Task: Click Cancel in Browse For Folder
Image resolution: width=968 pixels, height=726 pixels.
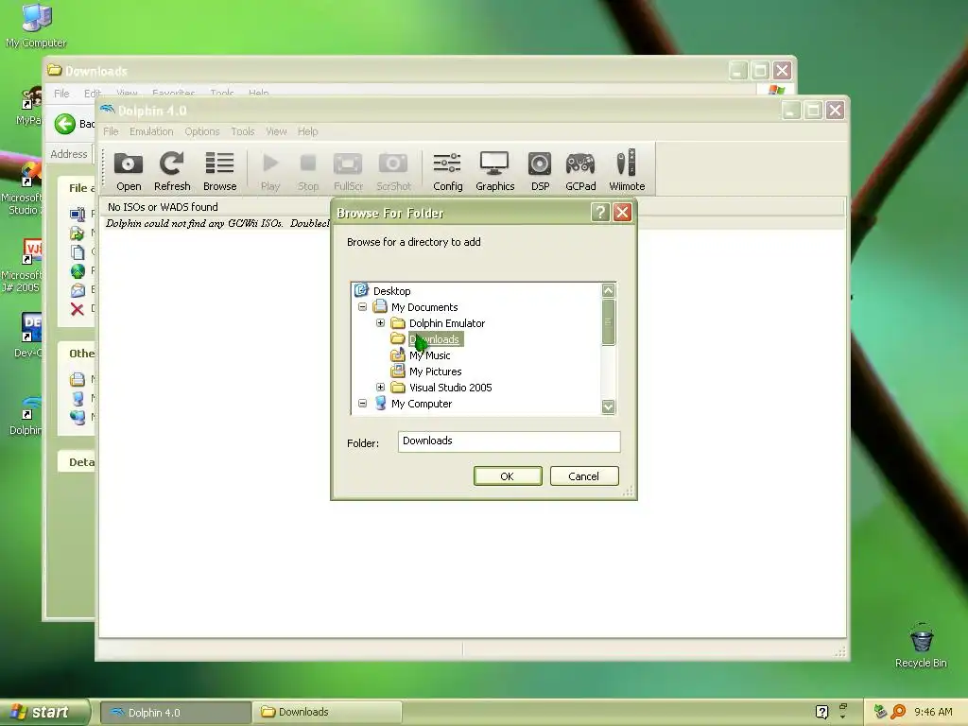Action: pos(584,476)
